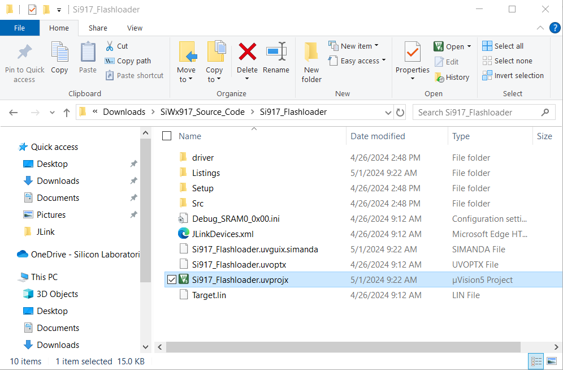Viewport: 563px width, 370px height.
Task: Sort by Type column header
Action: (461, 136)
